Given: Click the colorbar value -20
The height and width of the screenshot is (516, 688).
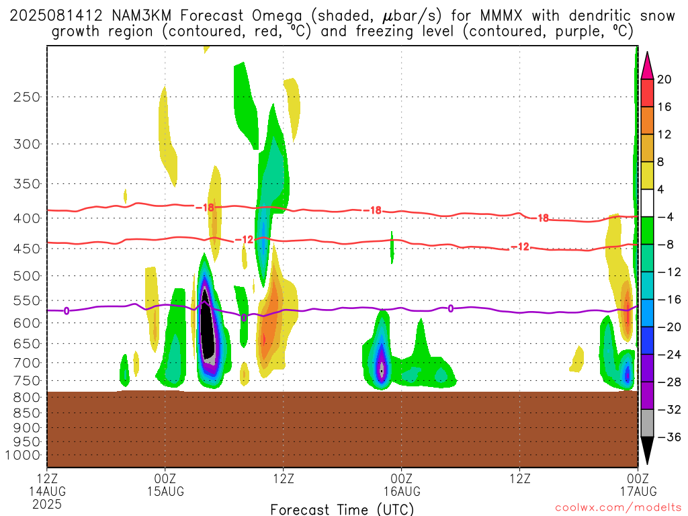Looking at the screenshot, I should [669, 327].
